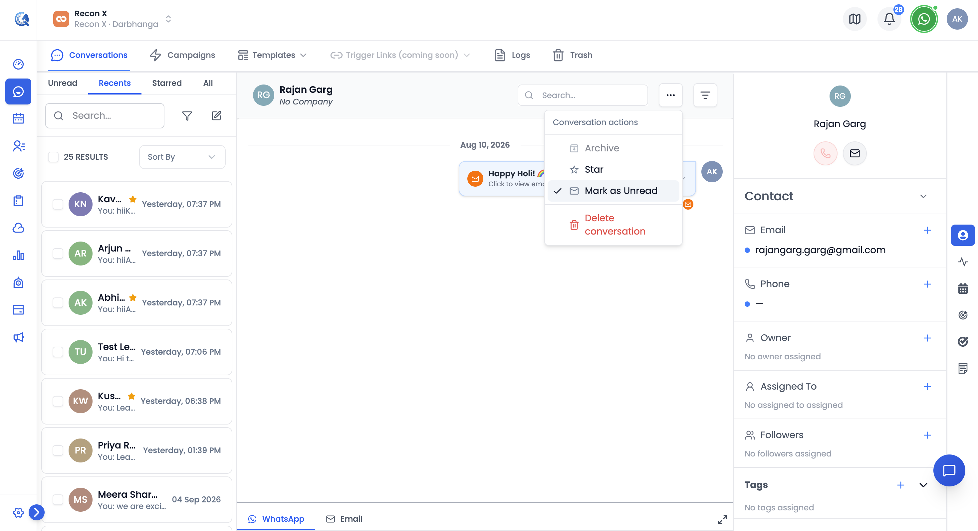Check the Kav... conversation checkbox
Image resolution: width=978 pixels, height=531 pixels.
[58, 204]
